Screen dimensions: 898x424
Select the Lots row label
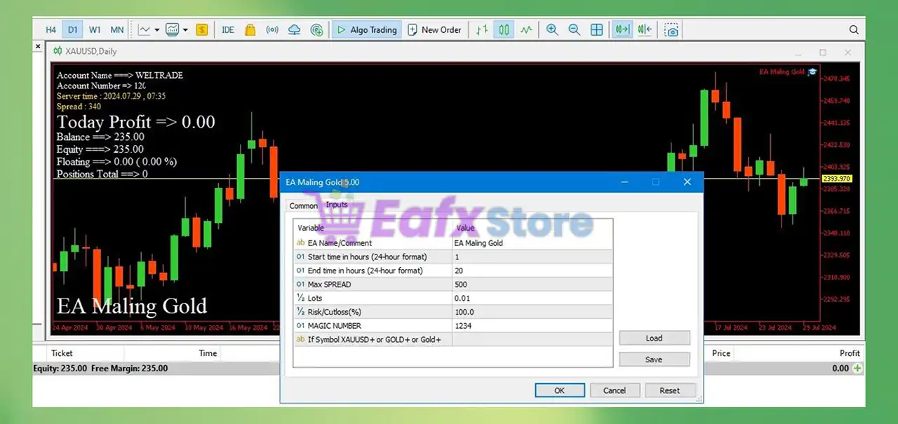[315, 299]
